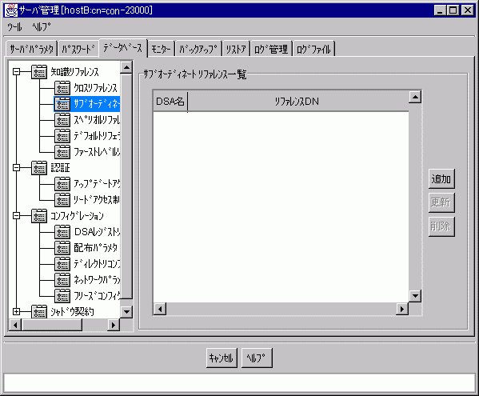Click the 追加 button
Screen dimensions: 479x396
click(x=441, y=178)
